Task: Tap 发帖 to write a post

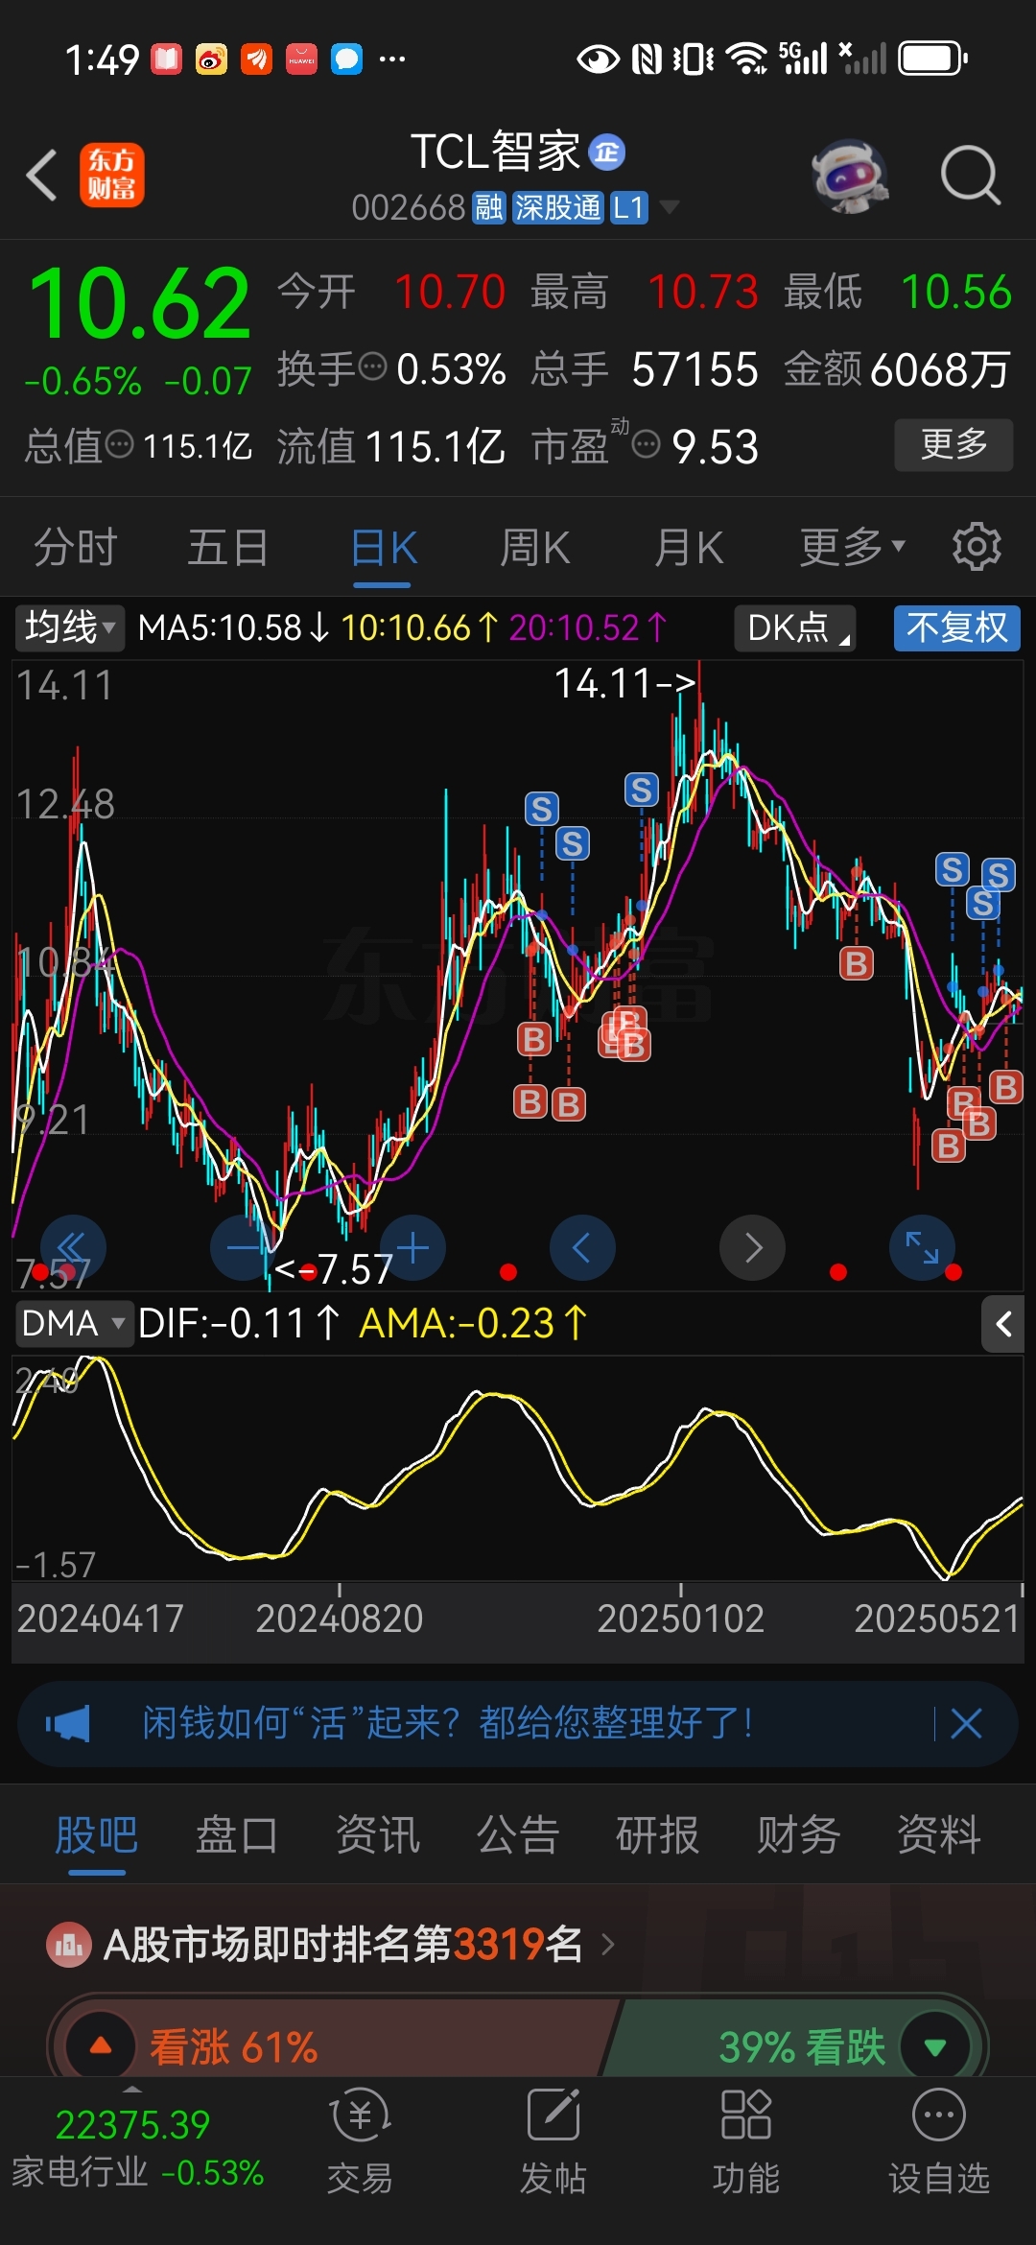Action: point(553,2141)
